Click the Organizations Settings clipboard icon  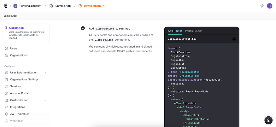pos(6,79)
